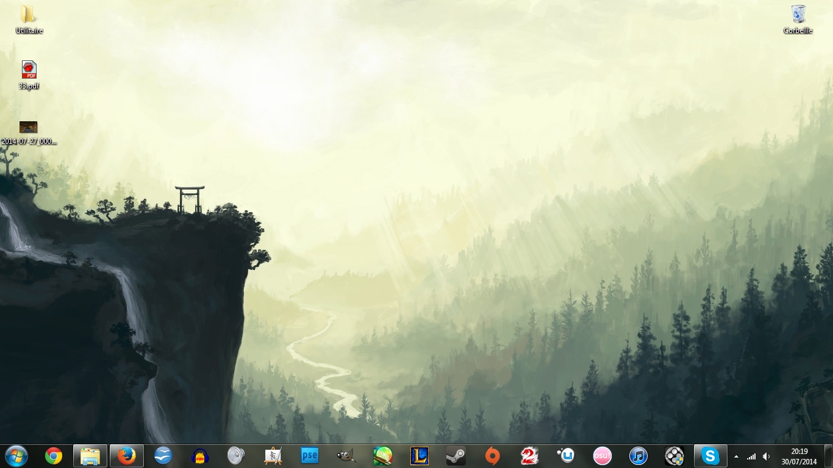Image resolution: width=833 pixels, height=468 pixels.
Task: Open the easel painting app icon
Action: (x=273, y=456)
